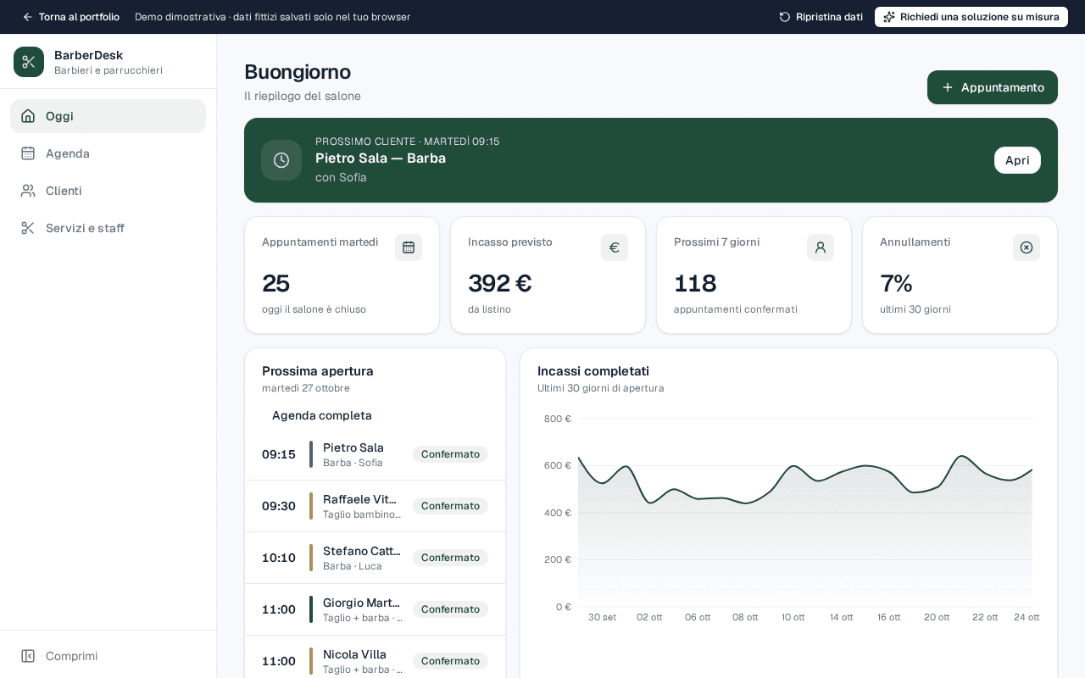
Task: Click the Incassi completati chart heading
Action: tap(593, 371)
